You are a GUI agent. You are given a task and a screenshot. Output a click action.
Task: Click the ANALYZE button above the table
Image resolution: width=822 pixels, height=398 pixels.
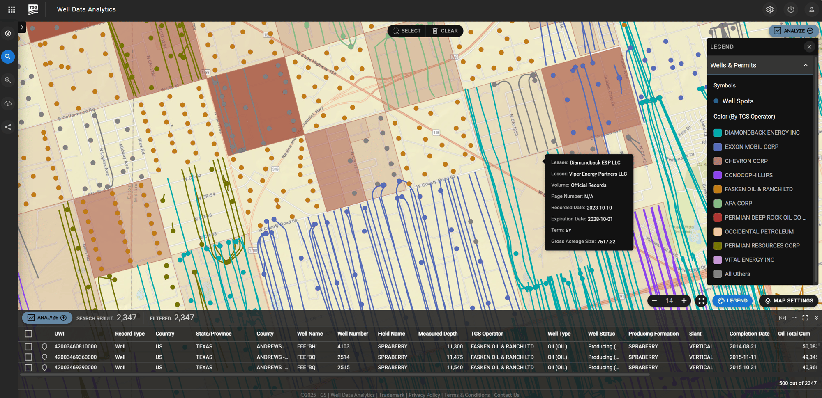click(x=47, y=317)
